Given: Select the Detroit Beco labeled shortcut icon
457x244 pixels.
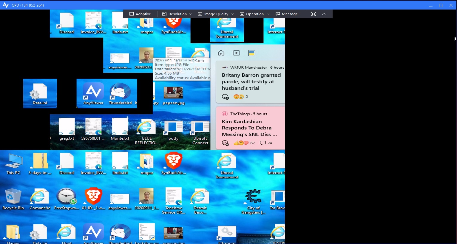Looking at the screenshot, I should [200, 201].
